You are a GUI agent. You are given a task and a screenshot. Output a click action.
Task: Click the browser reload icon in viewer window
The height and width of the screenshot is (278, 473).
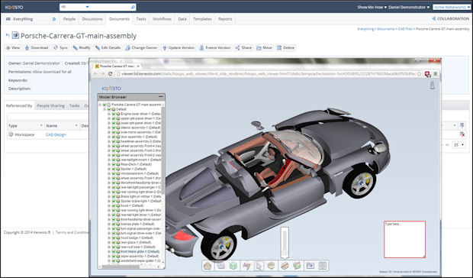click(111, 73)
